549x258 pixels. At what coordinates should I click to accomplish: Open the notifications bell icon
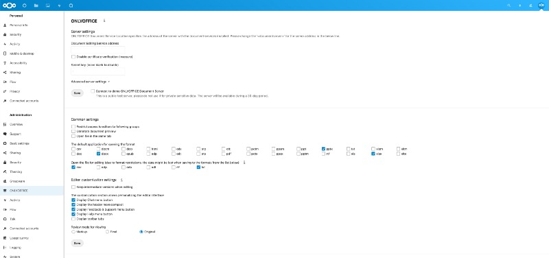tap(519, 5)
